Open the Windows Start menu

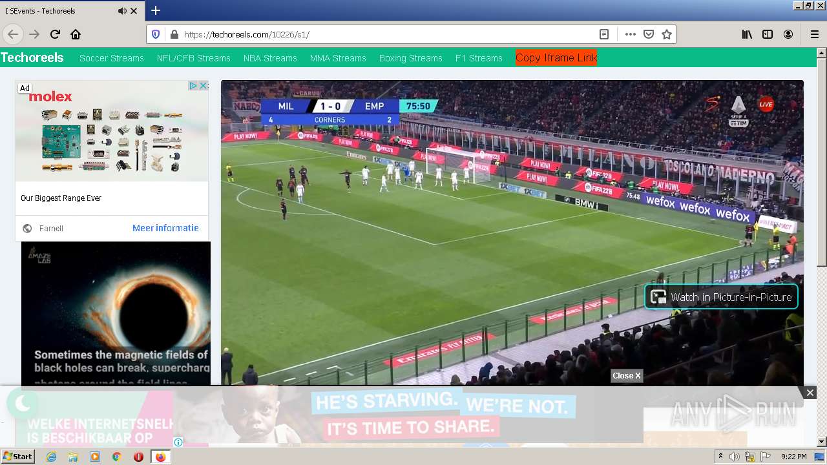tap(17, 457)
